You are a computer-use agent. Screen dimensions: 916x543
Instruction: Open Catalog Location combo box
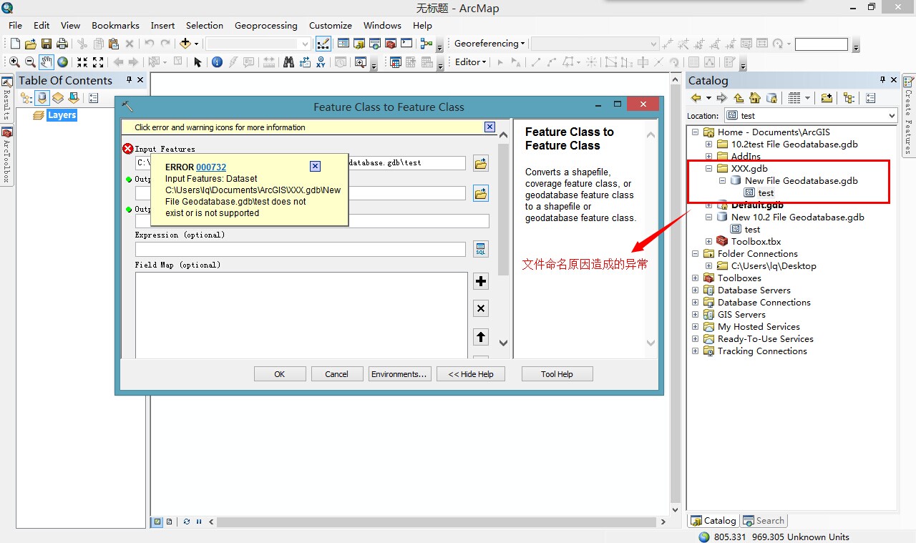812,115
